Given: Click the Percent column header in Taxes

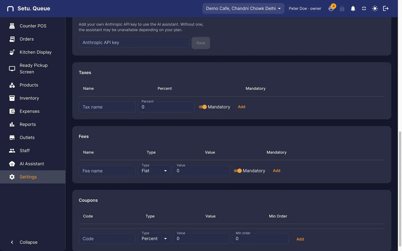Looking at the screenshot, I should pyautogui.click(x=165, y=88).
